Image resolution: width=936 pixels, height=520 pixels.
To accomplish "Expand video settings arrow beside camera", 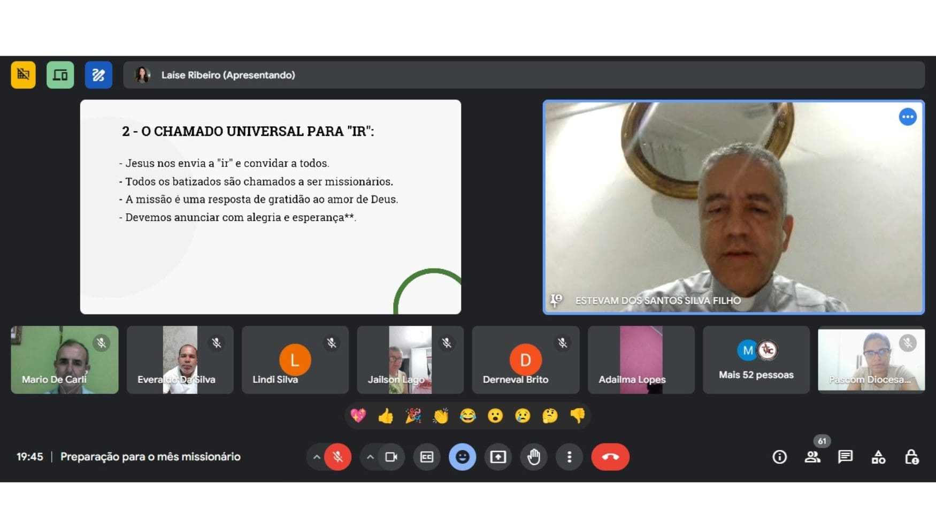I will [370, 457].
